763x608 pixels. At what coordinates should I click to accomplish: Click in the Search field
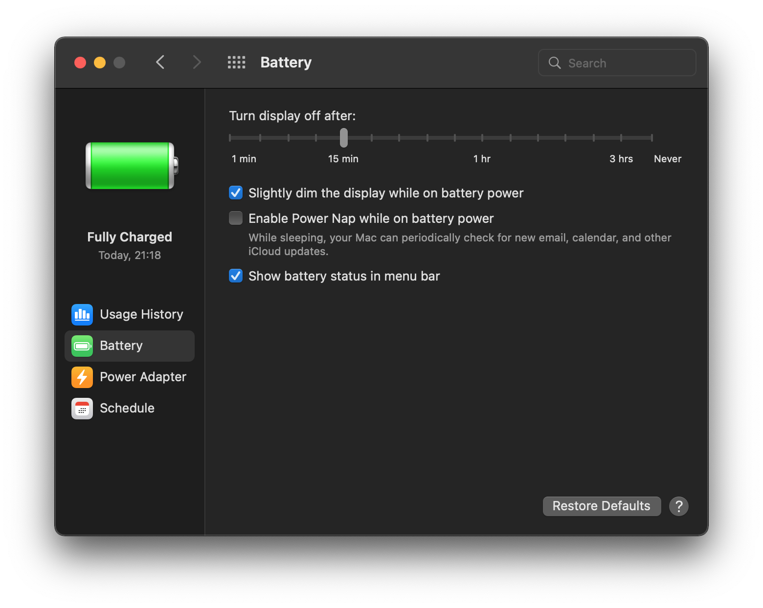click(617, 63)
